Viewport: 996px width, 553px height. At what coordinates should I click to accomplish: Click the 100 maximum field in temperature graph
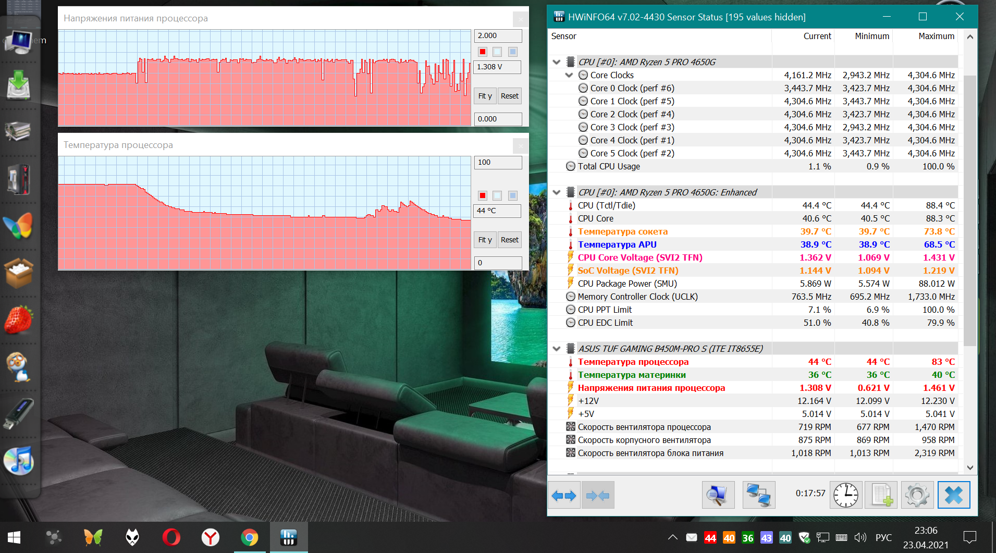(498, 162)
